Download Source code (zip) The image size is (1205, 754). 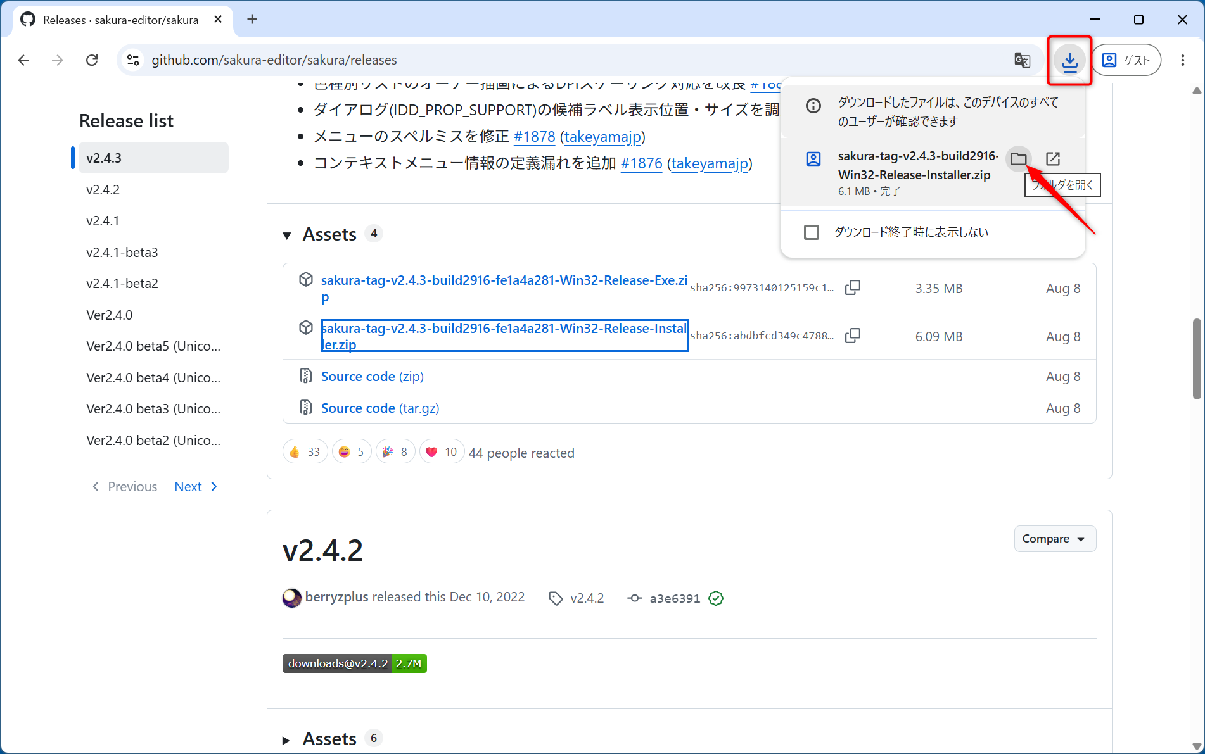point(373,376)
